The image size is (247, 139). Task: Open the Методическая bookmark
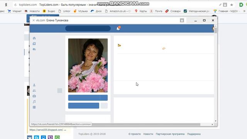coord(196,11)
